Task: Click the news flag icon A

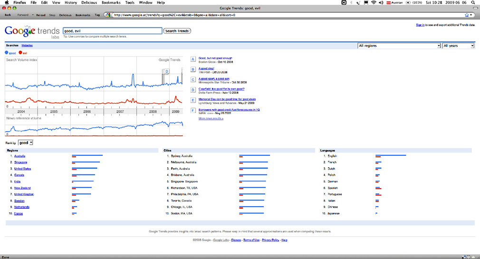Action: click(x=193, y=59)
